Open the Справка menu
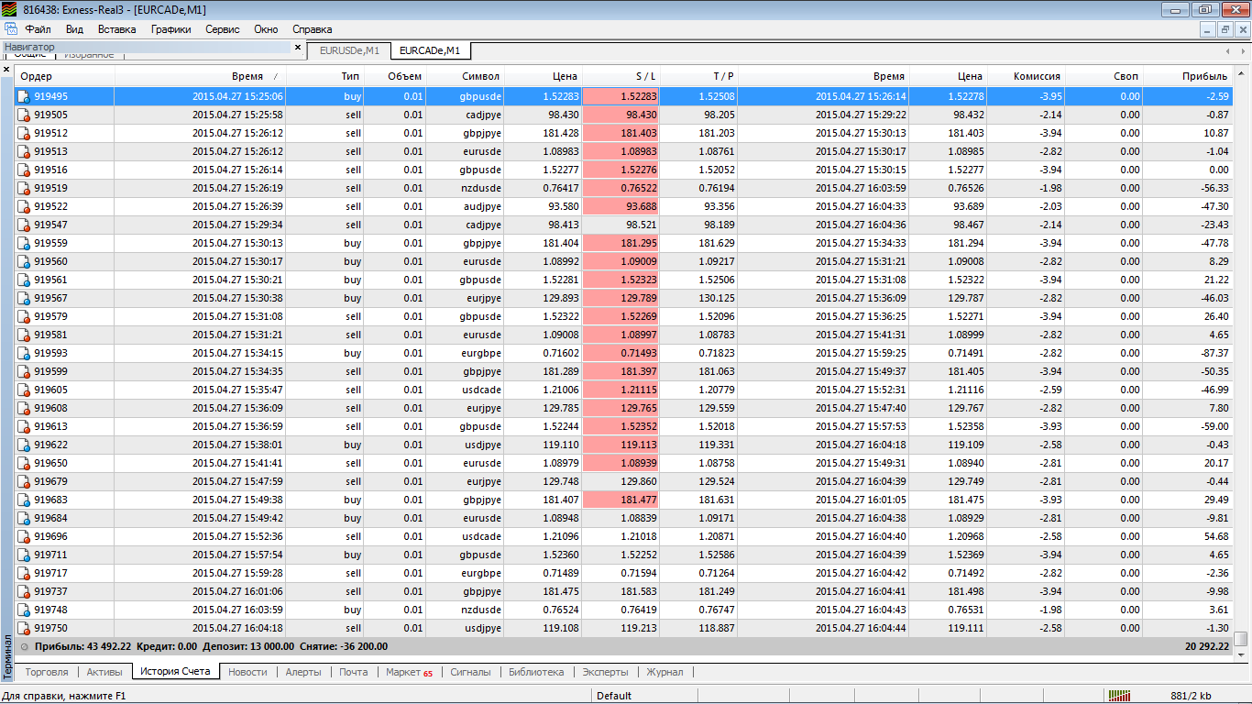 [x=312, y=29]
